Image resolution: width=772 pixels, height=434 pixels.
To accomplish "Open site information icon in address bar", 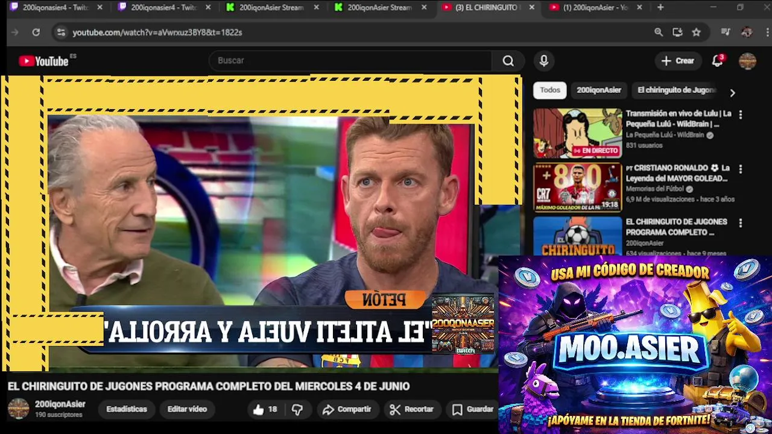I will (x=60, y=33).
